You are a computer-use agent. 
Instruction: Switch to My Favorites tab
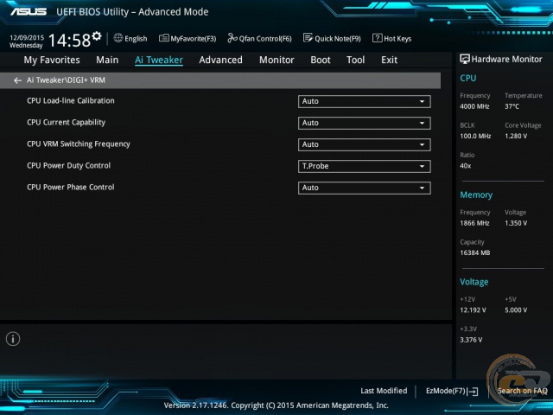click(52, 60)
